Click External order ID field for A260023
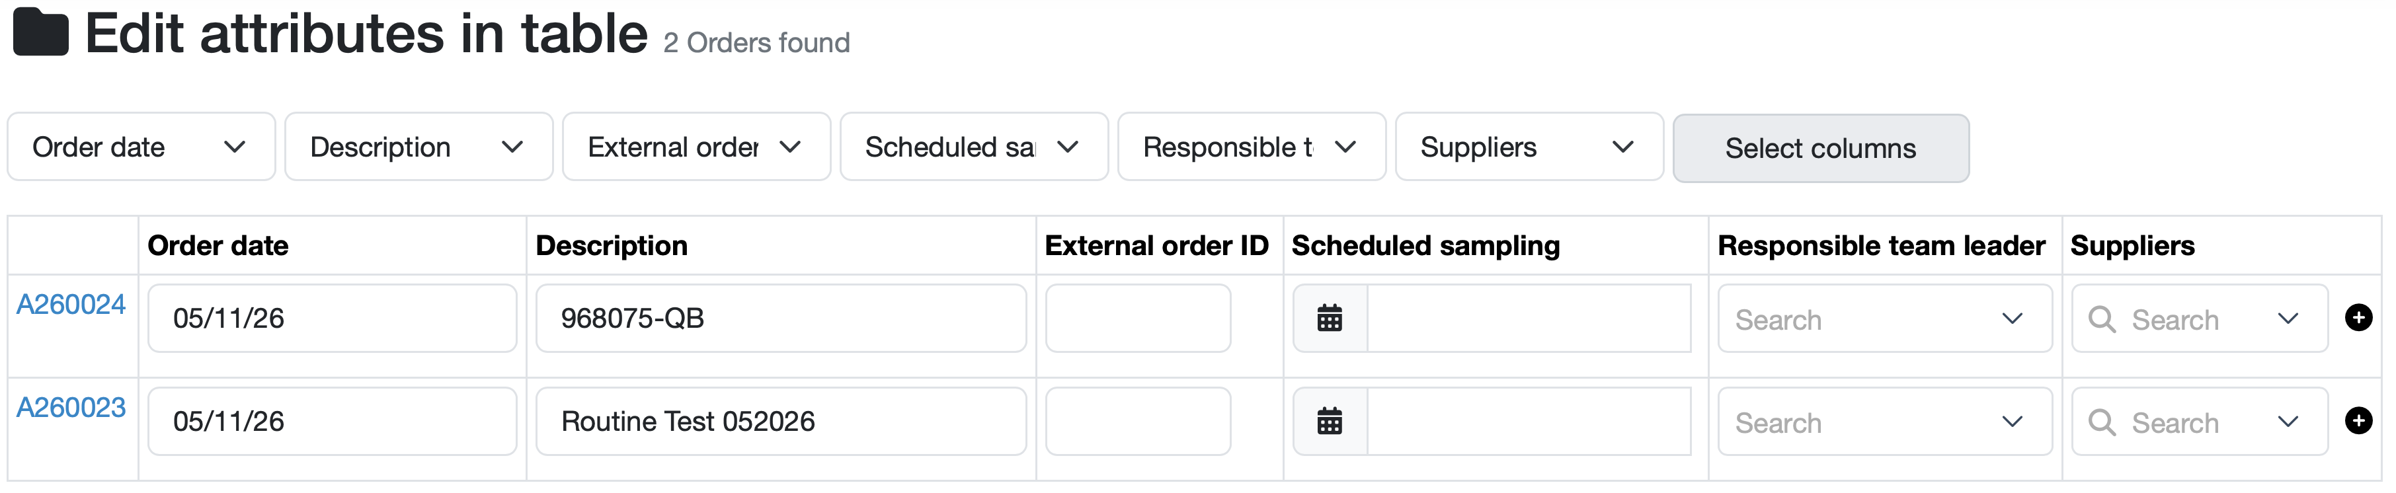 [x=1138, y=422]
